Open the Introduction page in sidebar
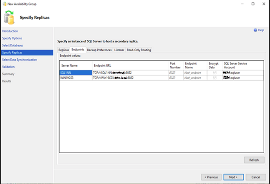270x184 pixels. [x=10, y=31]
